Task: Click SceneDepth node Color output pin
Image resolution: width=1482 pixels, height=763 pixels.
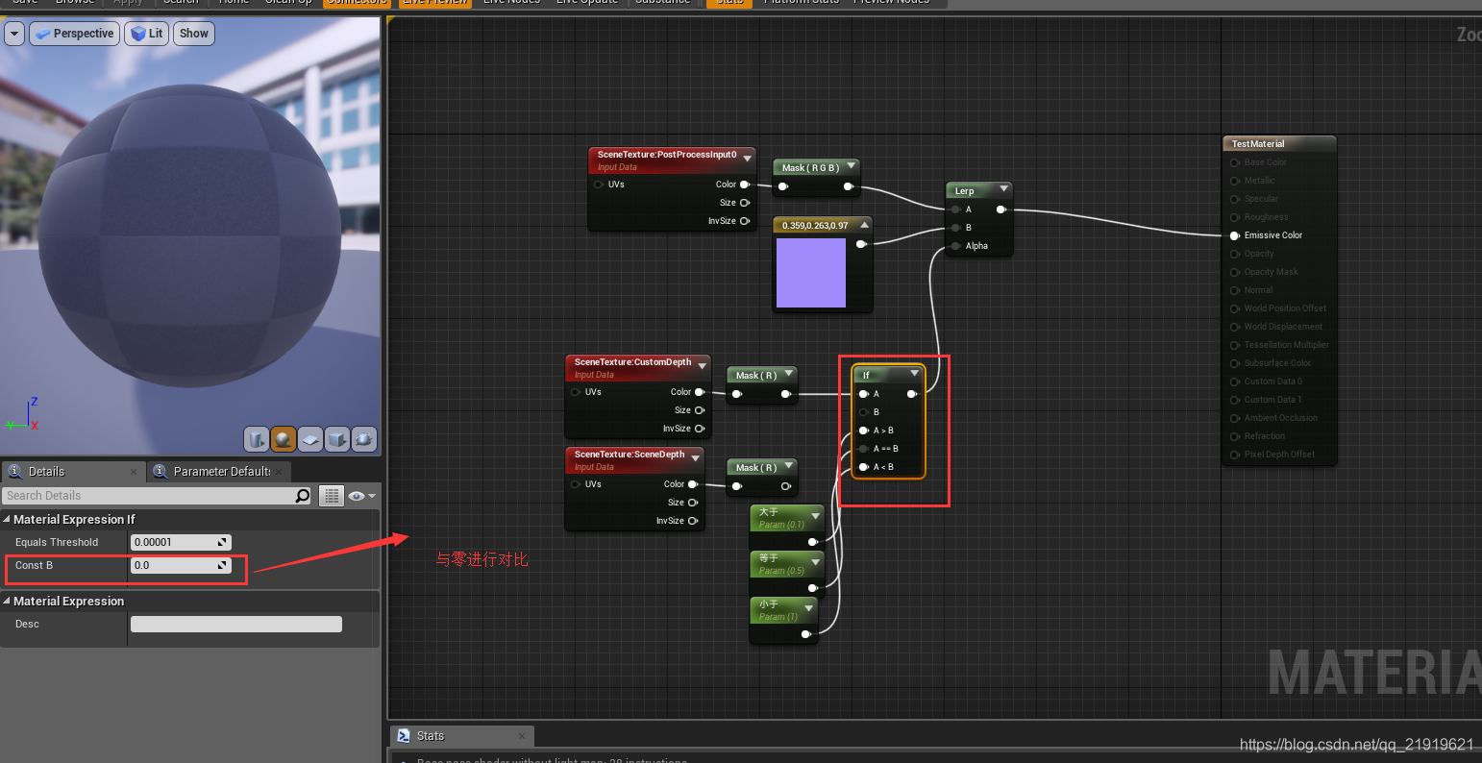Action: [692, 484]
